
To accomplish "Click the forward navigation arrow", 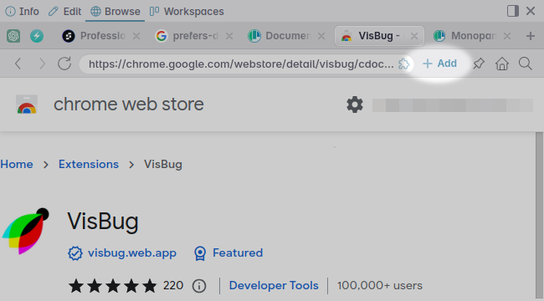I will coord(42,64).
